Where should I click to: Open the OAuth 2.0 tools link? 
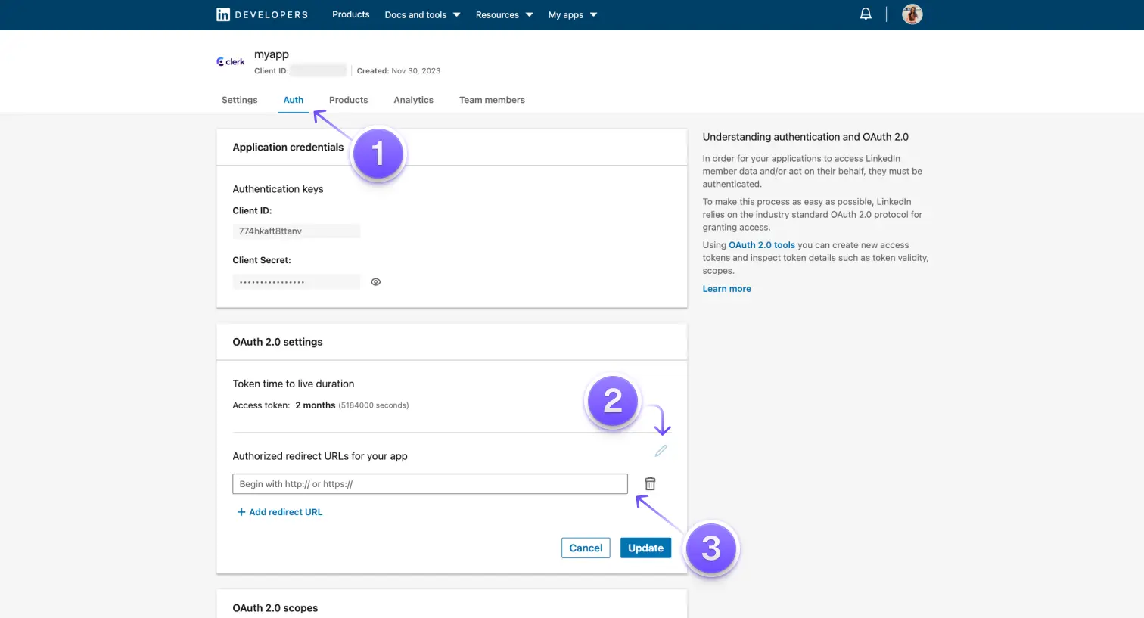point(762,244)
